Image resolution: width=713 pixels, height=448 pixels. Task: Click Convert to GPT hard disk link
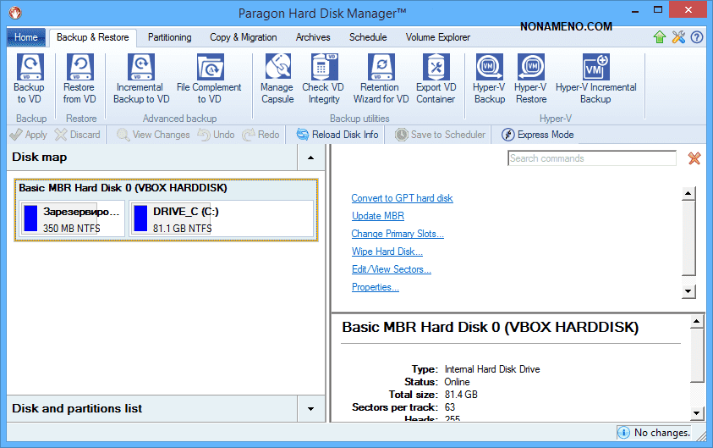click(x=402, y=198)
